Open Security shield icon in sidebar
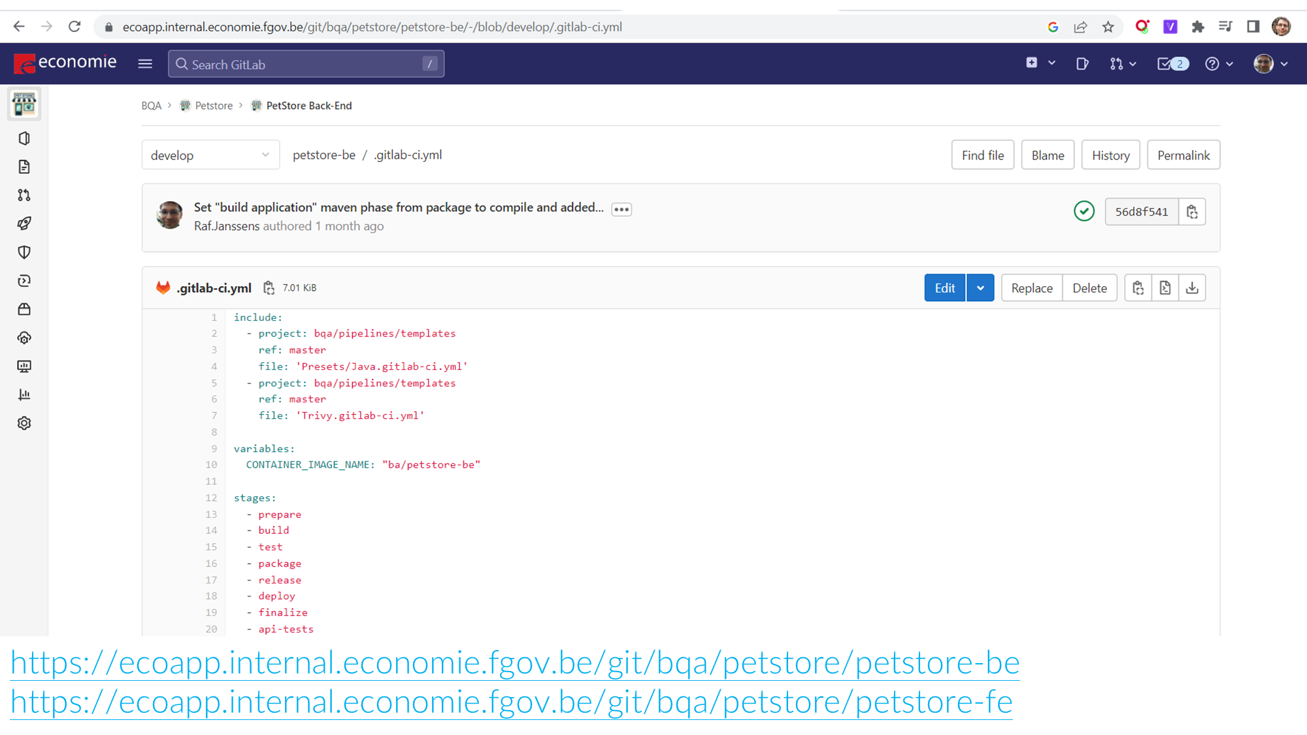Image resolution: width=1307 pixels, height=735 pixels. click(x=24, y=252)
